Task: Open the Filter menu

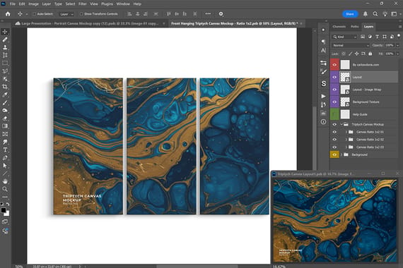Action: [83, 4]
